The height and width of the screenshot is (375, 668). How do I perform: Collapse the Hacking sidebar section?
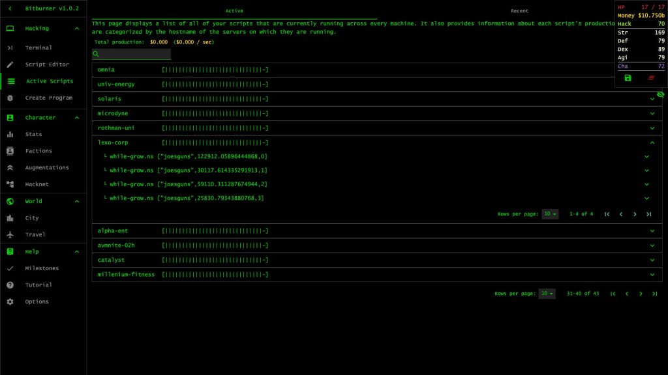[77, 29]
